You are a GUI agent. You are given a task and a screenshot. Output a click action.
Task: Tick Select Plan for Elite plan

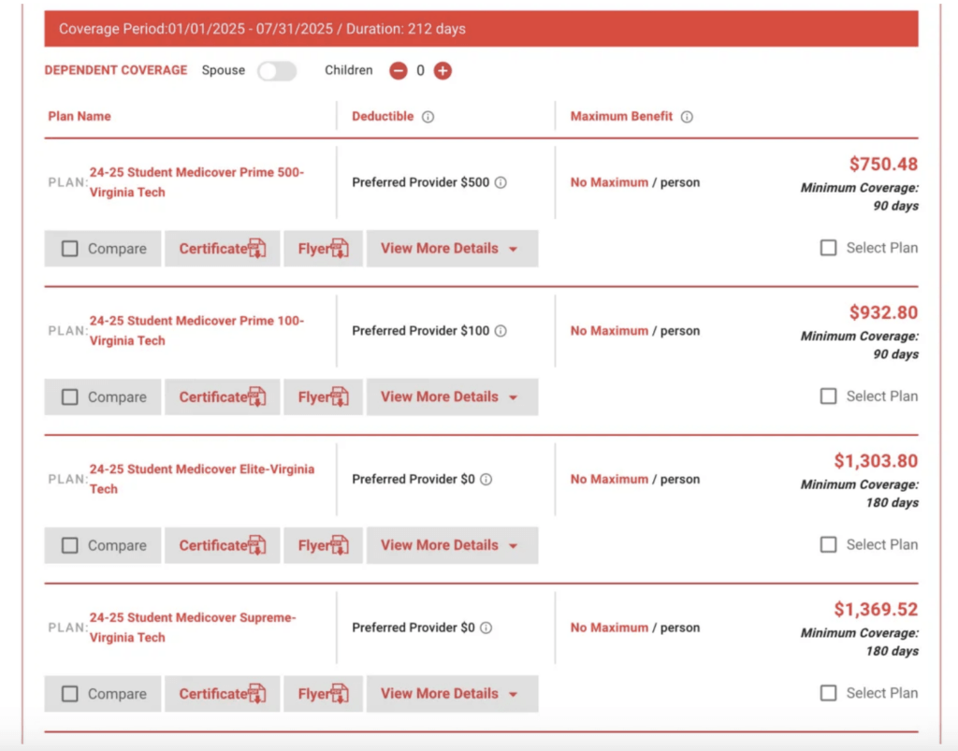pyautogui.click(x=829, y=544)
